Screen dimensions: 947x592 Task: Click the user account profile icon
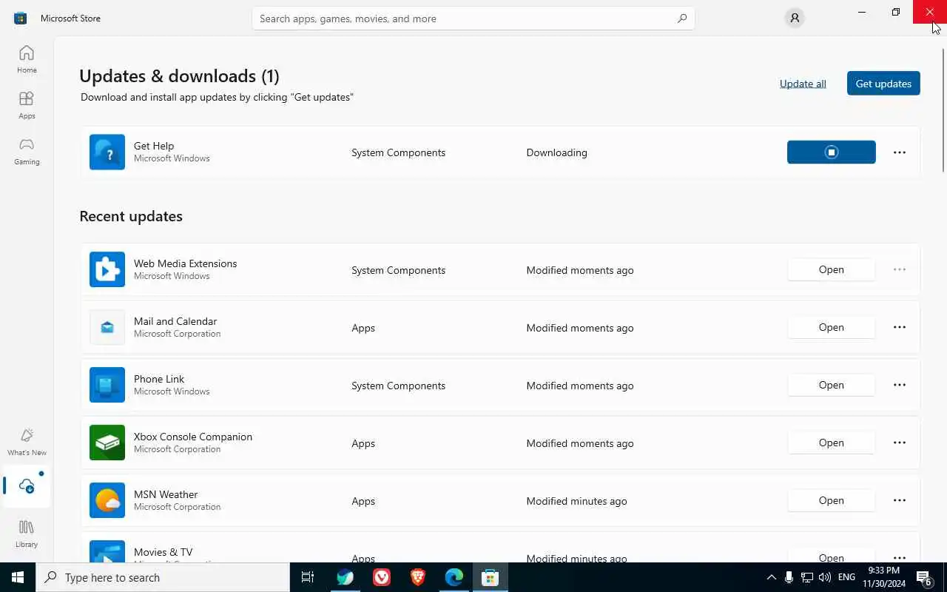pyautogui.click(x=795, y=18)
